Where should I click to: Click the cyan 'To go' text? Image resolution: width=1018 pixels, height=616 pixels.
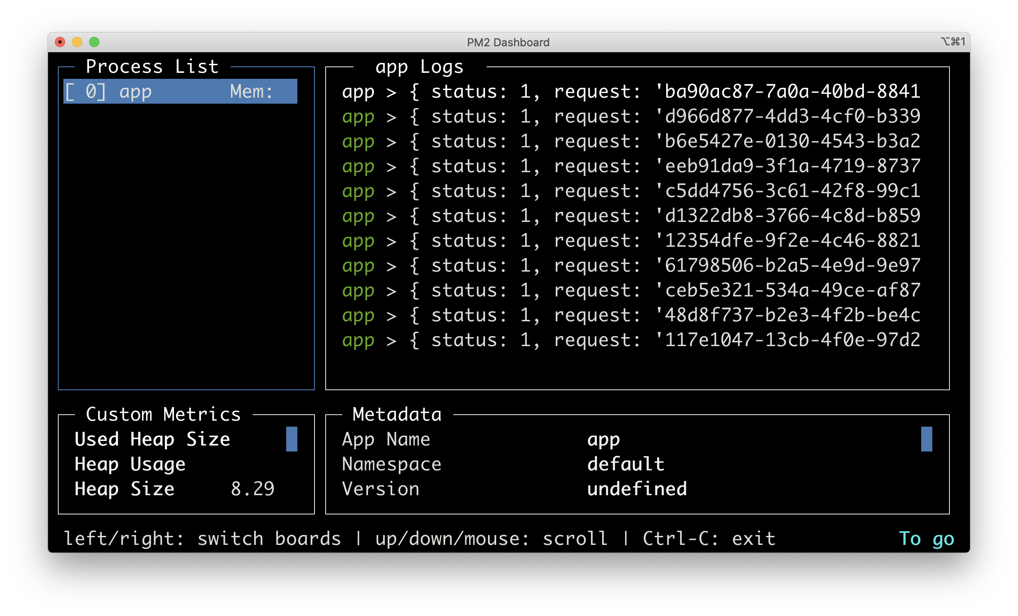pos(926,538)
